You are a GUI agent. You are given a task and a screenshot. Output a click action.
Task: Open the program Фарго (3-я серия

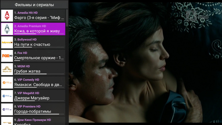pyautogui.click(x=39, y=18)
